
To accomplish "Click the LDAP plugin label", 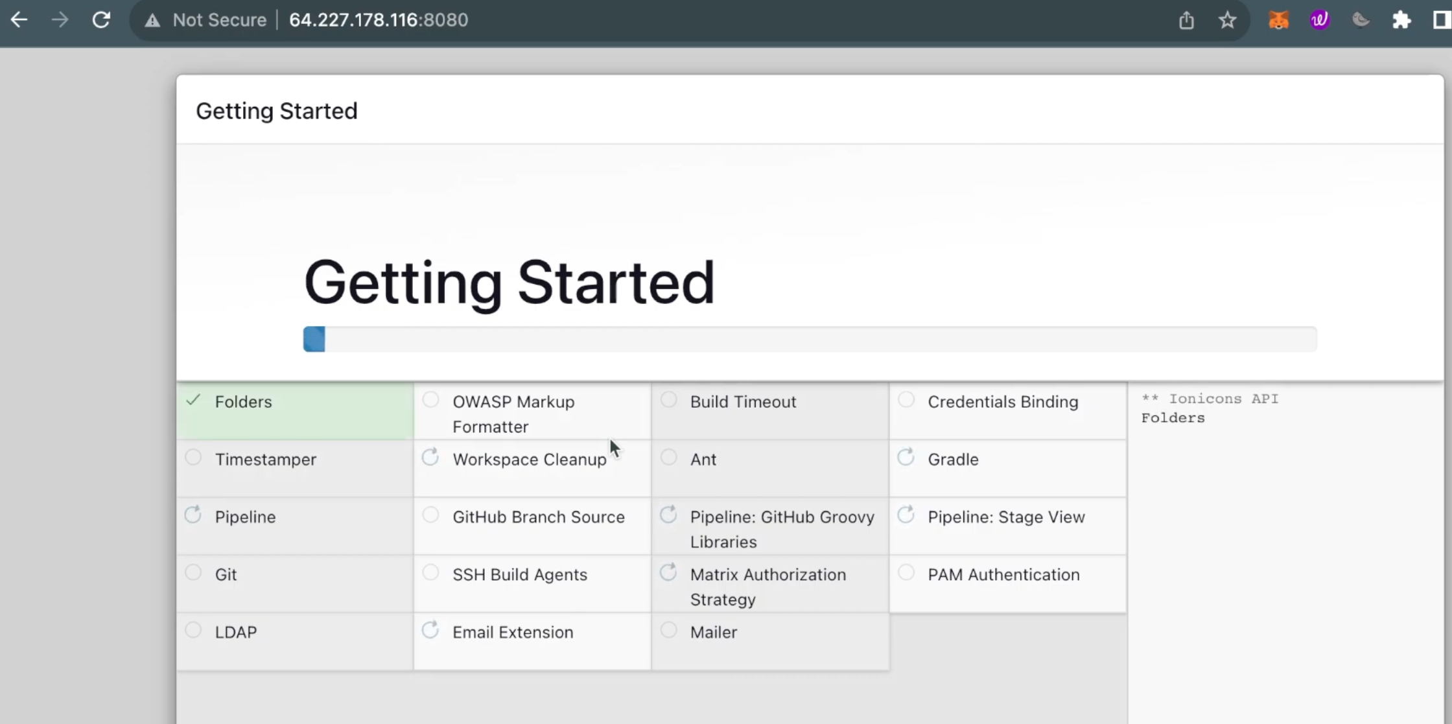I will pyautogui.click(x=236, y=633).
